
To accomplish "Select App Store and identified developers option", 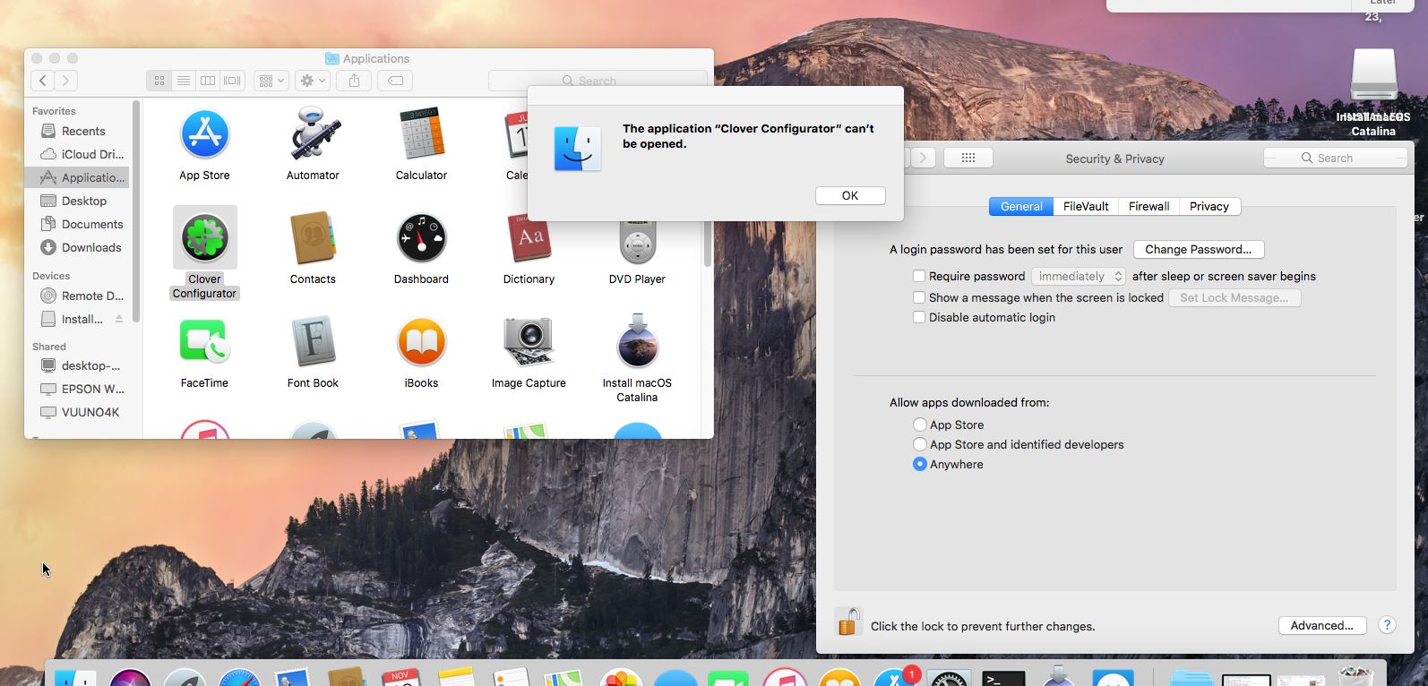I will pyautogui.click(x=919, y=444).
